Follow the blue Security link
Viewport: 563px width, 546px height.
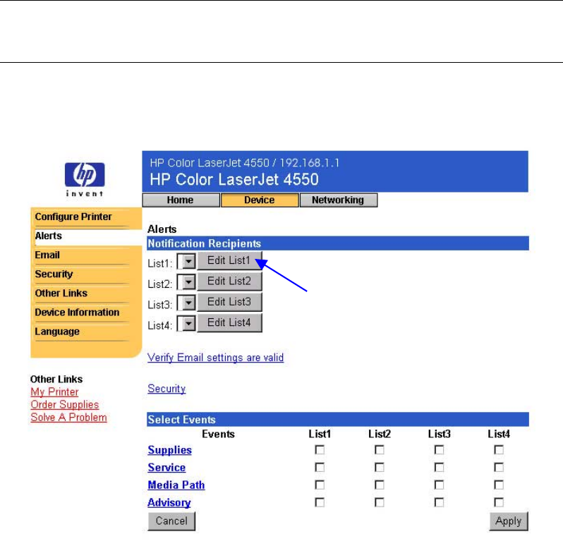167,389
